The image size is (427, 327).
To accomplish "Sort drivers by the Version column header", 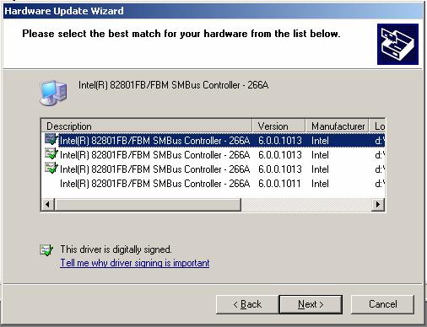I will point(278,126).
